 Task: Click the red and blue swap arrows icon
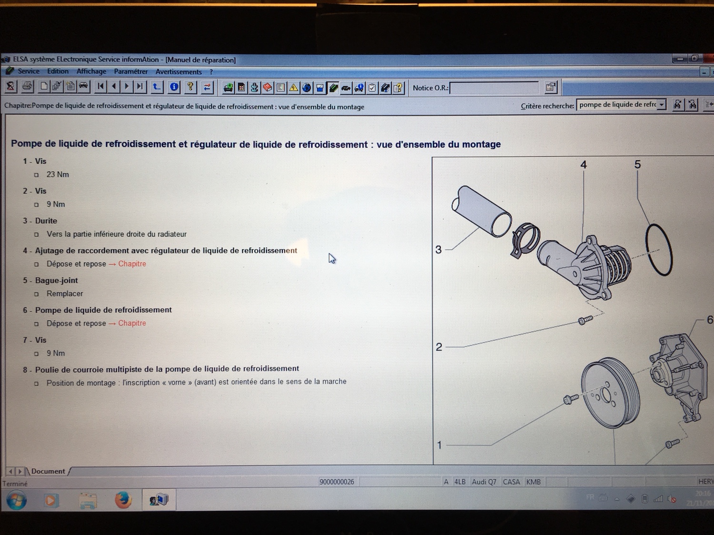coord(207,87)
